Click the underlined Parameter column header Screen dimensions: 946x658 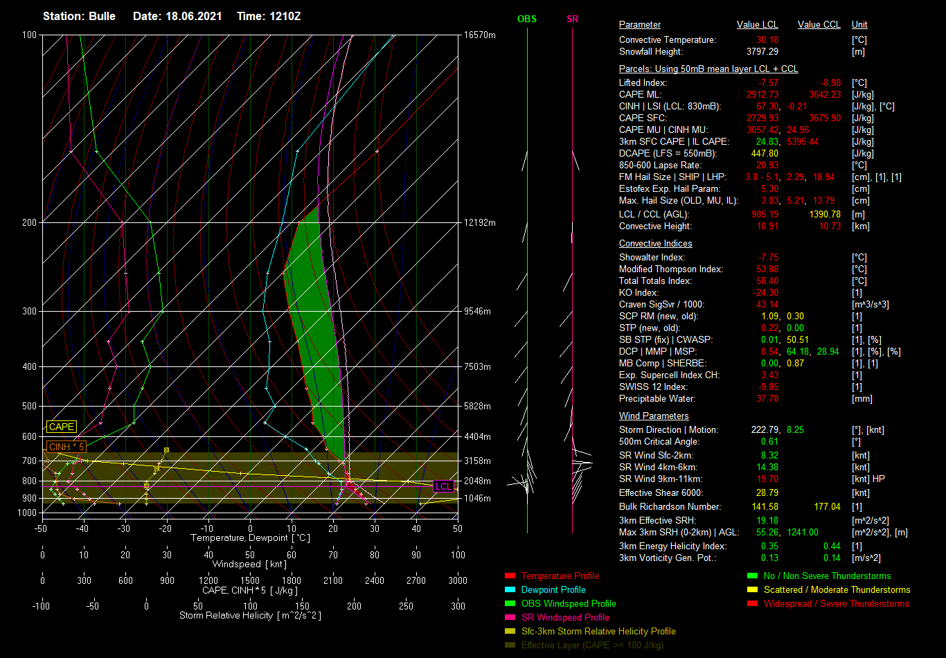[x=640, y=25]
